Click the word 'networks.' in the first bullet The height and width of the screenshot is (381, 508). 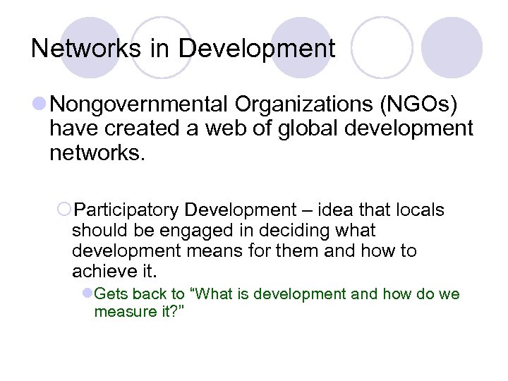[97, 152]
